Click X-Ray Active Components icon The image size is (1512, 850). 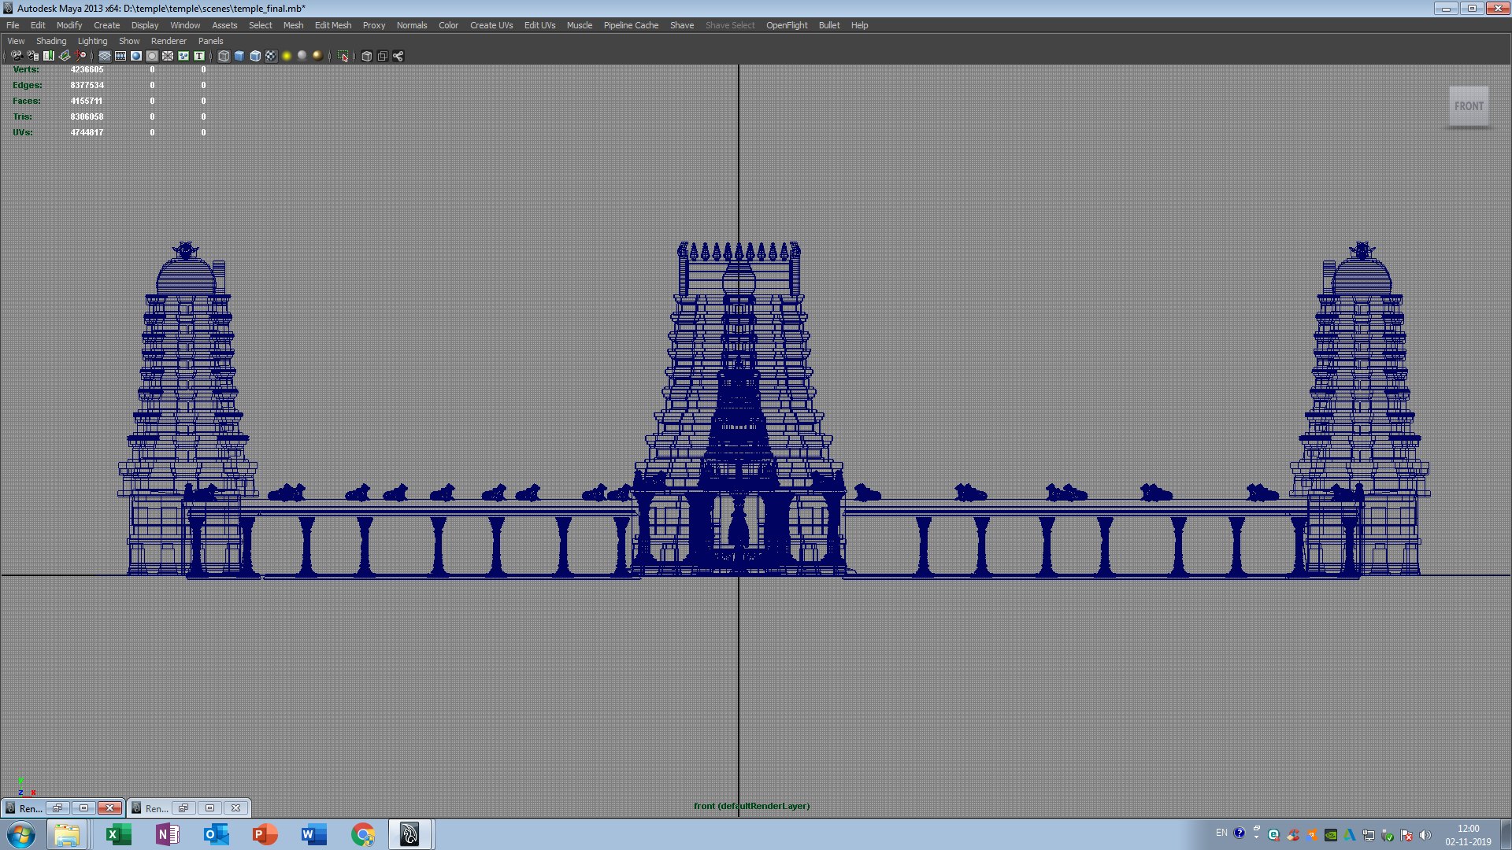[383, 56]
